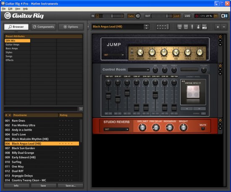Screen dimensions: 231x192
Task: Toggle the main power button near CPU
Action: 197,16
